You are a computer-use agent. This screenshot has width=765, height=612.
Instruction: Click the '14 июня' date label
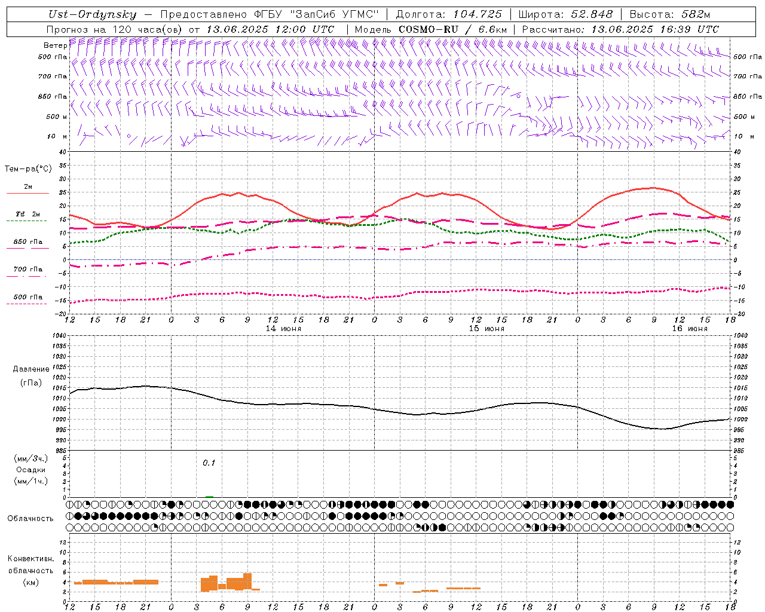283,329
